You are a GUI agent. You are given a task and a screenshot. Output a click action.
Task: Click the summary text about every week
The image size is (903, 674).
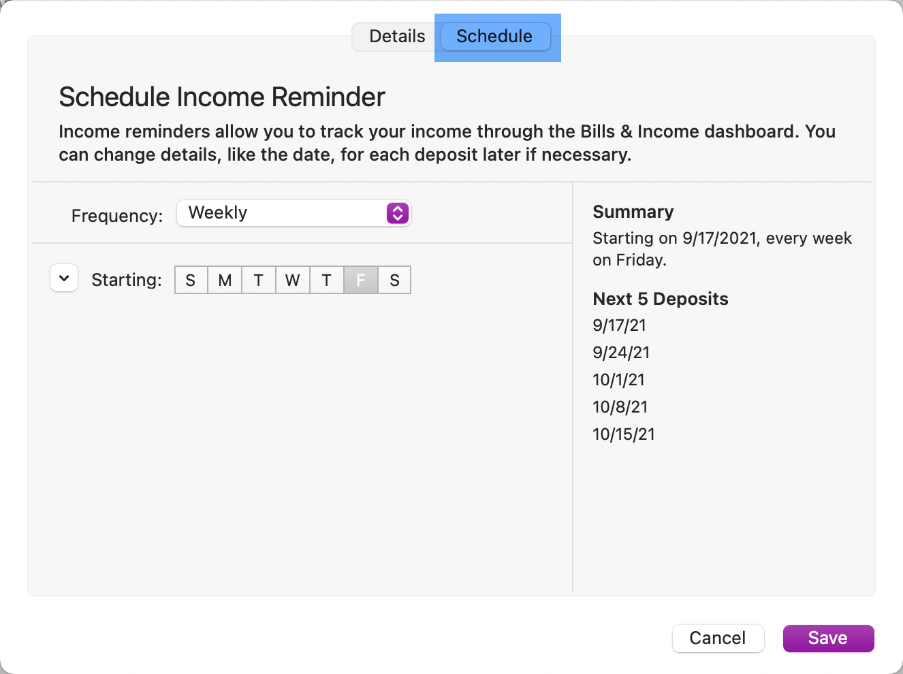coord(722,248)
